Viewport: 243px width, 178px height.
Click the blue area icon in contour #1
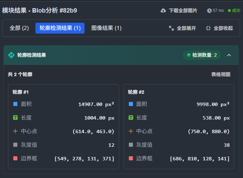pyautogui.click(x=15, y=104)
